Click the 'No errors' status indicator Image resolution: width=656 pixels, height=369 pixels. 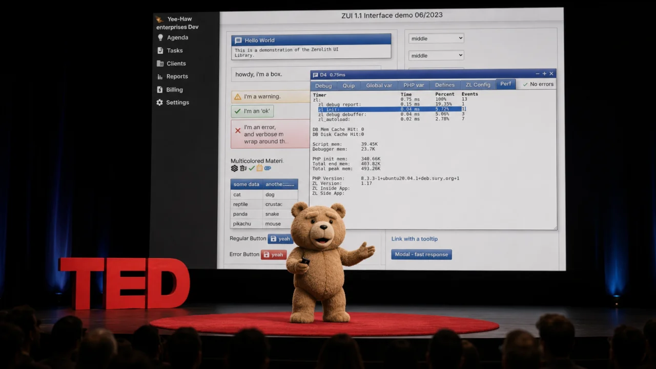(538, 84)
